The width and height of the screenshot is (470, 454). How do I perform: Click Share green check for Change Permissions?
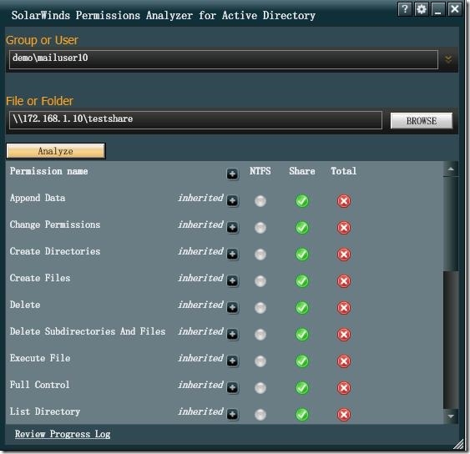point(302,228)
